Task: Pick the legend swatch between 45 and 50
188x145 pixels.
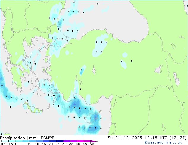Action: click(87, 141)
